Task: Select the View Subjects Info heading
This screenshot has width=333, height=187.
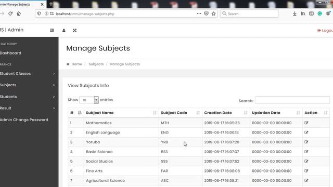Action: pos(88,85)
